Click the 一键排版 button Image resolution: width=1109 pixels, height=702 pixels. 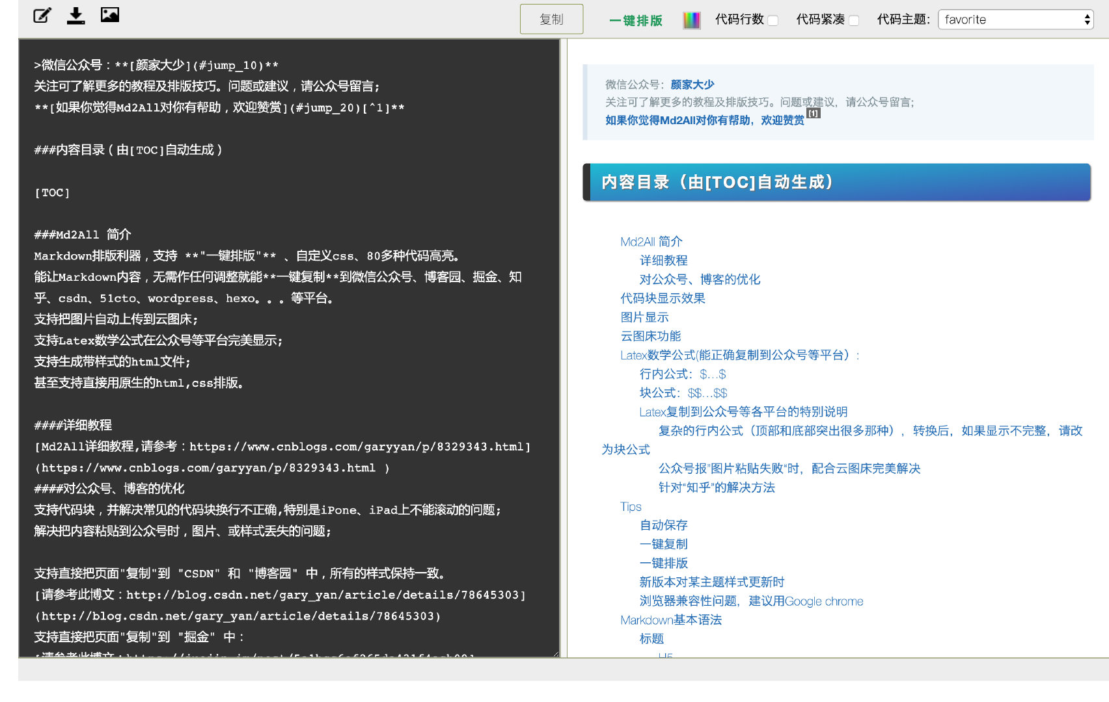tap(636, 20)
